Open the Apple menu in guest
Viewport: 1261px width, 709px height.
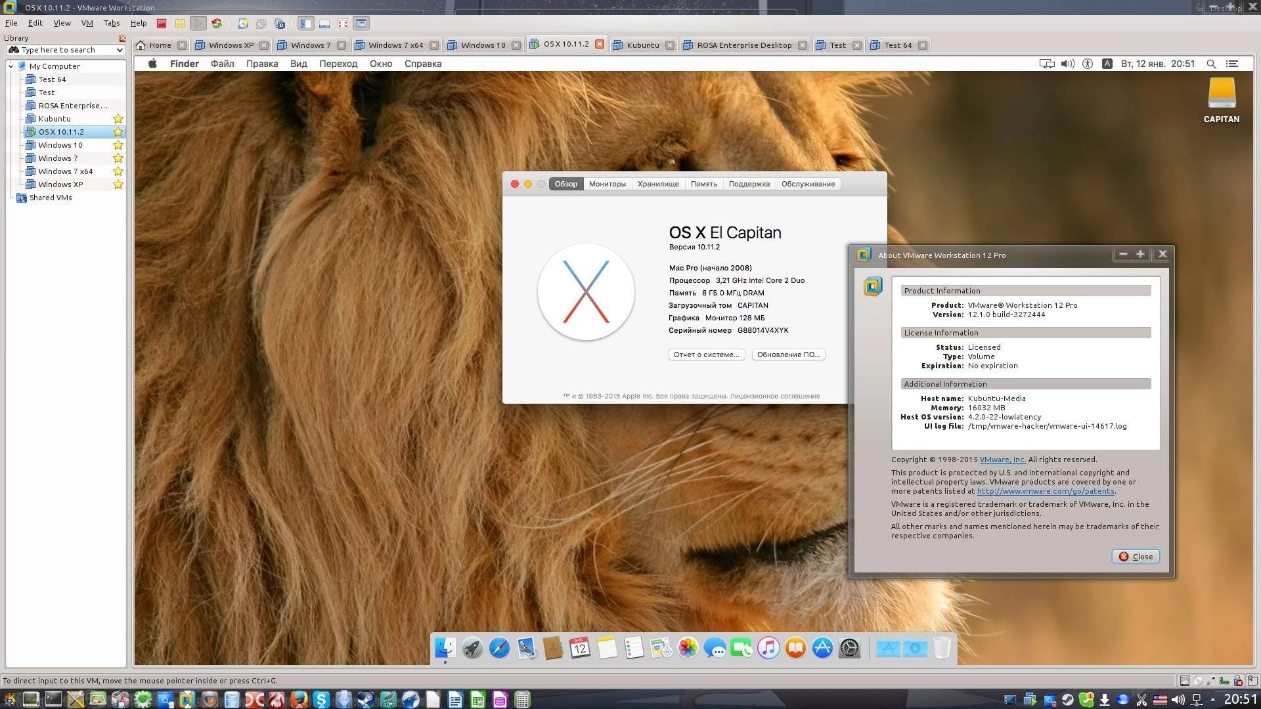(152, 64)
